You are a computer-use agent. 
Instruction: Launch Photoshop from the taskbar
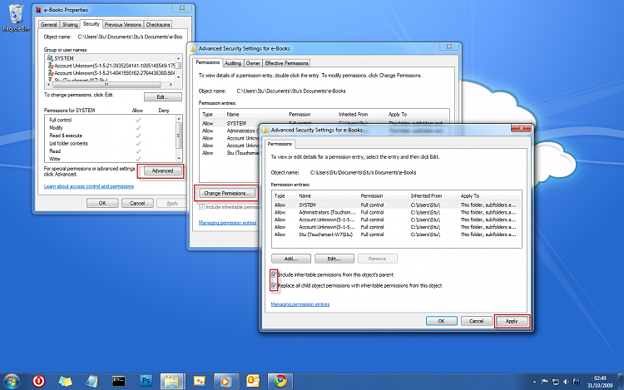click(x=146, y=381)
